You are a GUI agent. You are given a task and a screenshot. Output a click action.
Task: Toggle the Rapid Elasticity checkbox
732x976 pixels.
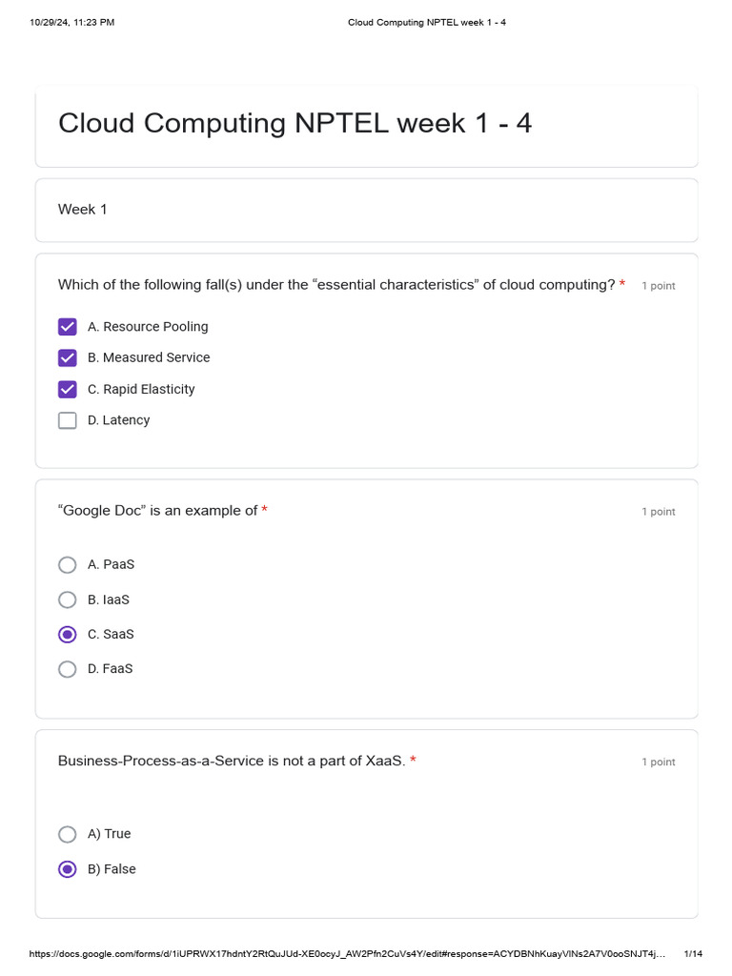point(68,389)
